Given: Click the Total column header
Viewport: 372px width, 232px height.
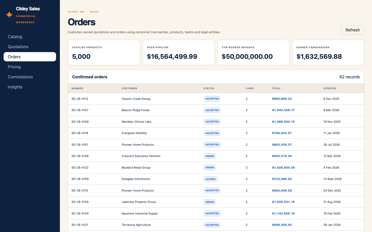Looking at the screenshot, I should (x=276, y=88).
